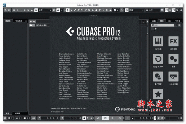Select the Object Selection arrow tool
The height and width of the screenshot is (124, 186).
click(x=68, y=10)
